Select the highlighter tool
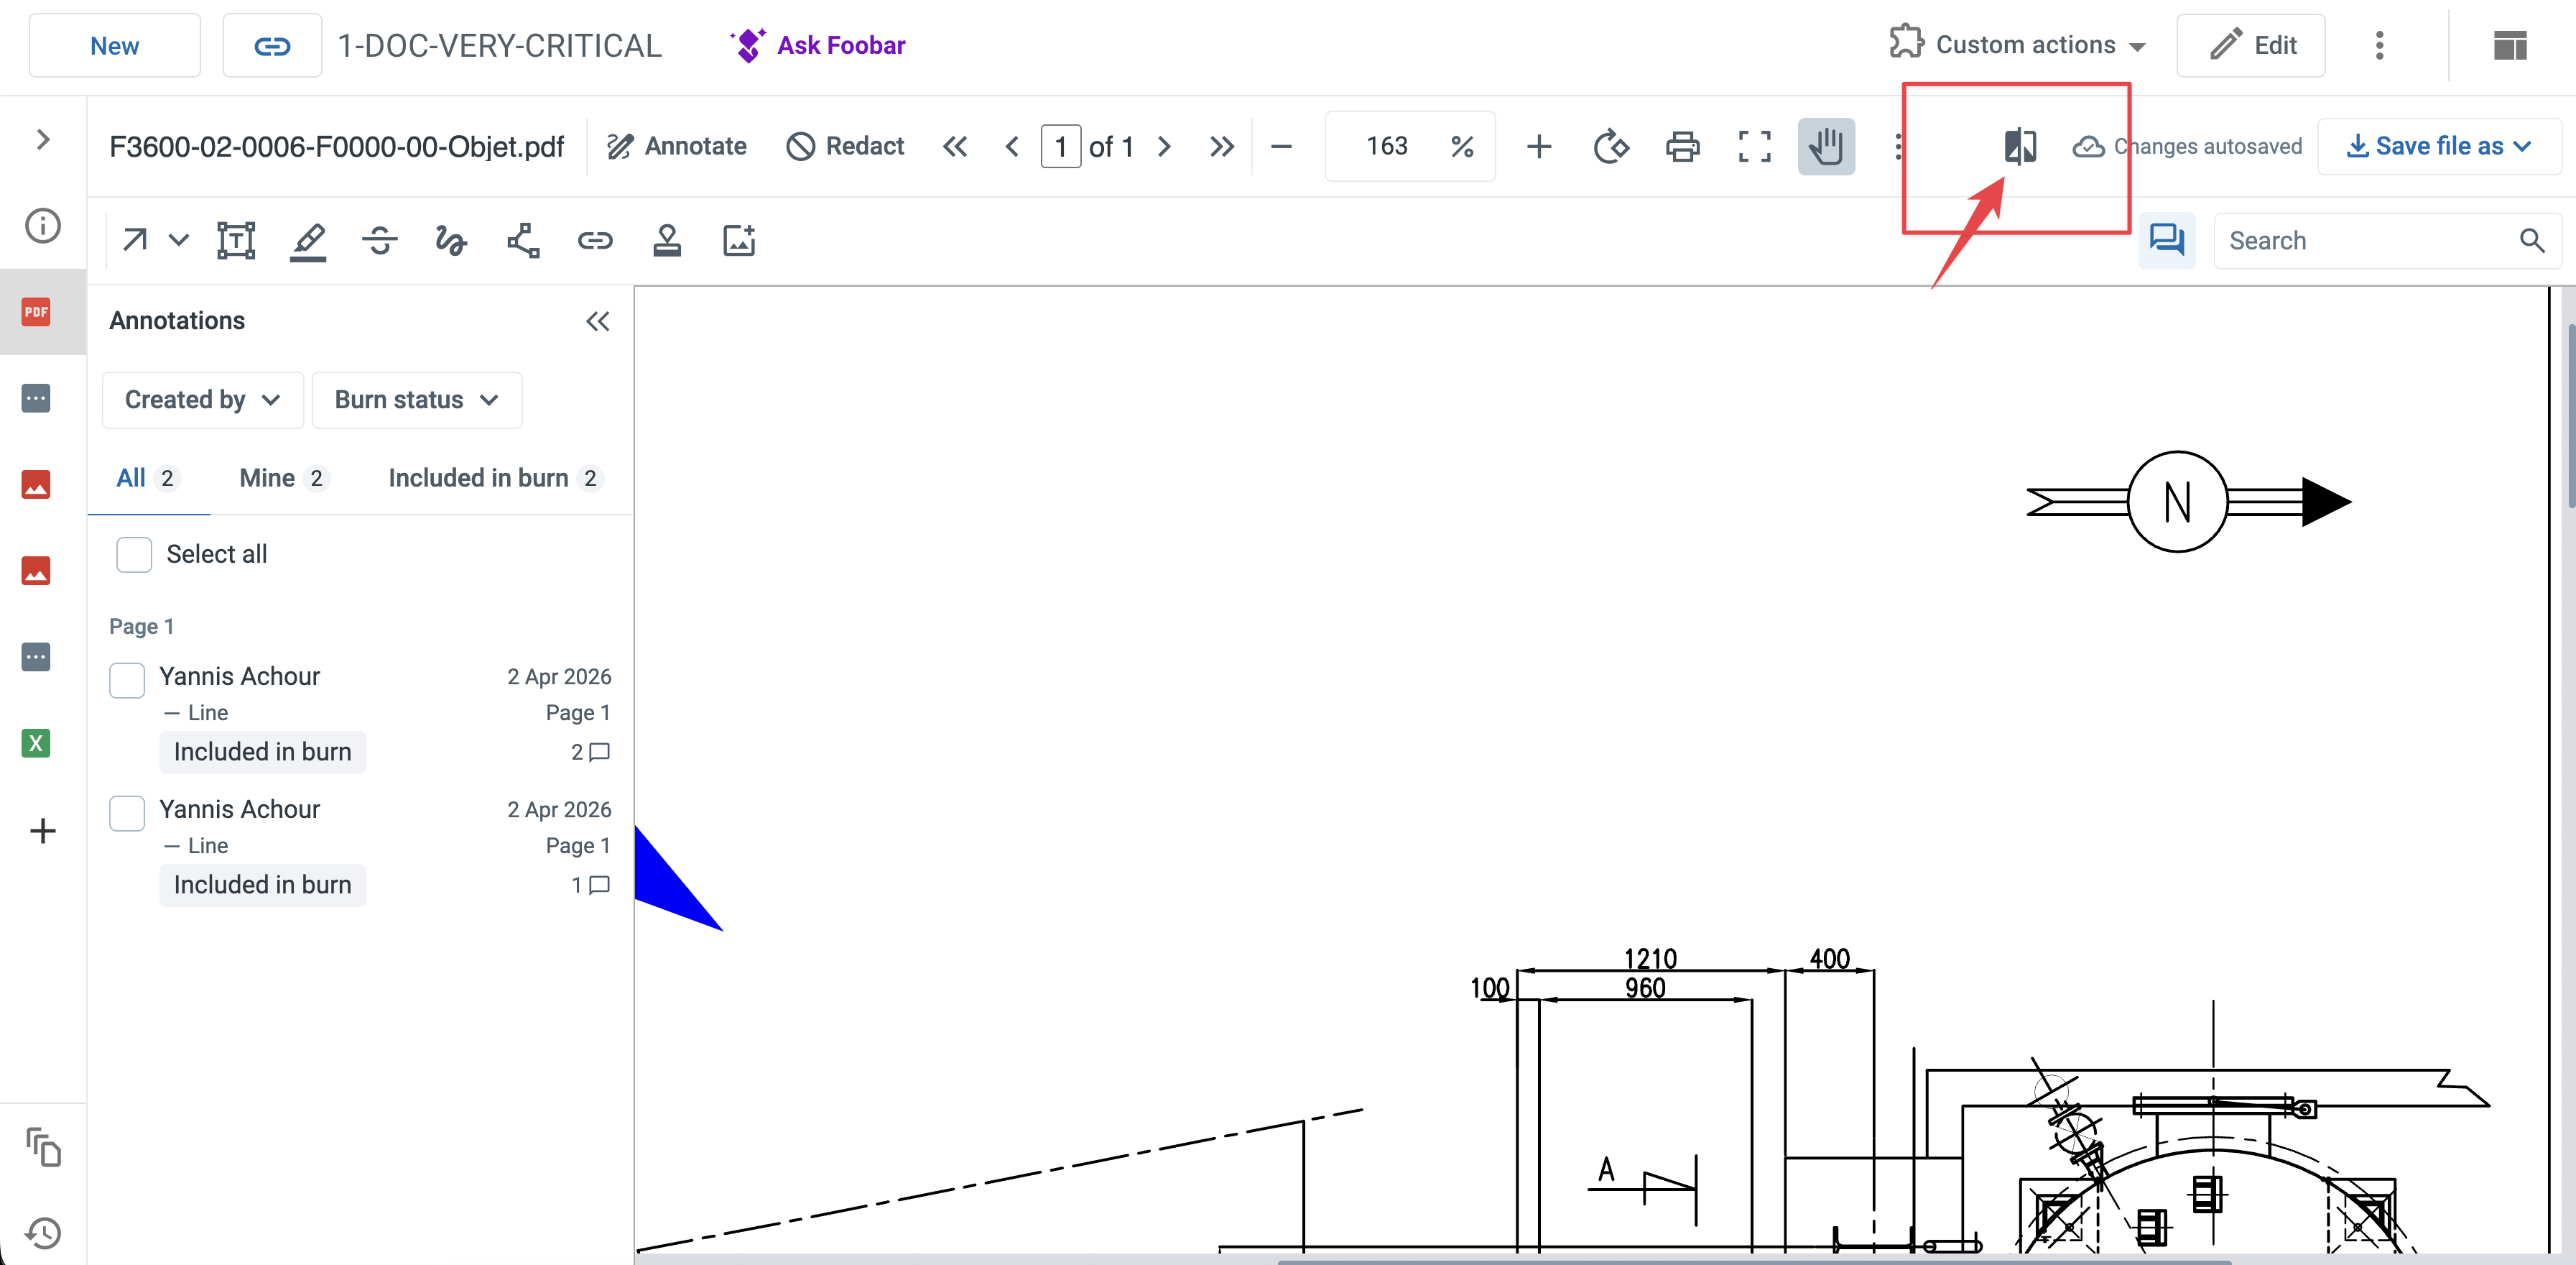Viewport: 2576px width, 1265px height. pos(308,241)
